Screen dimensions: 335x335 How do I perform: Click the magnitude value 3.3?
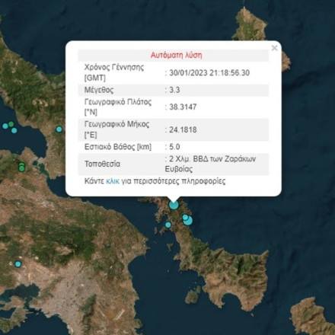(x=174, y=90)
